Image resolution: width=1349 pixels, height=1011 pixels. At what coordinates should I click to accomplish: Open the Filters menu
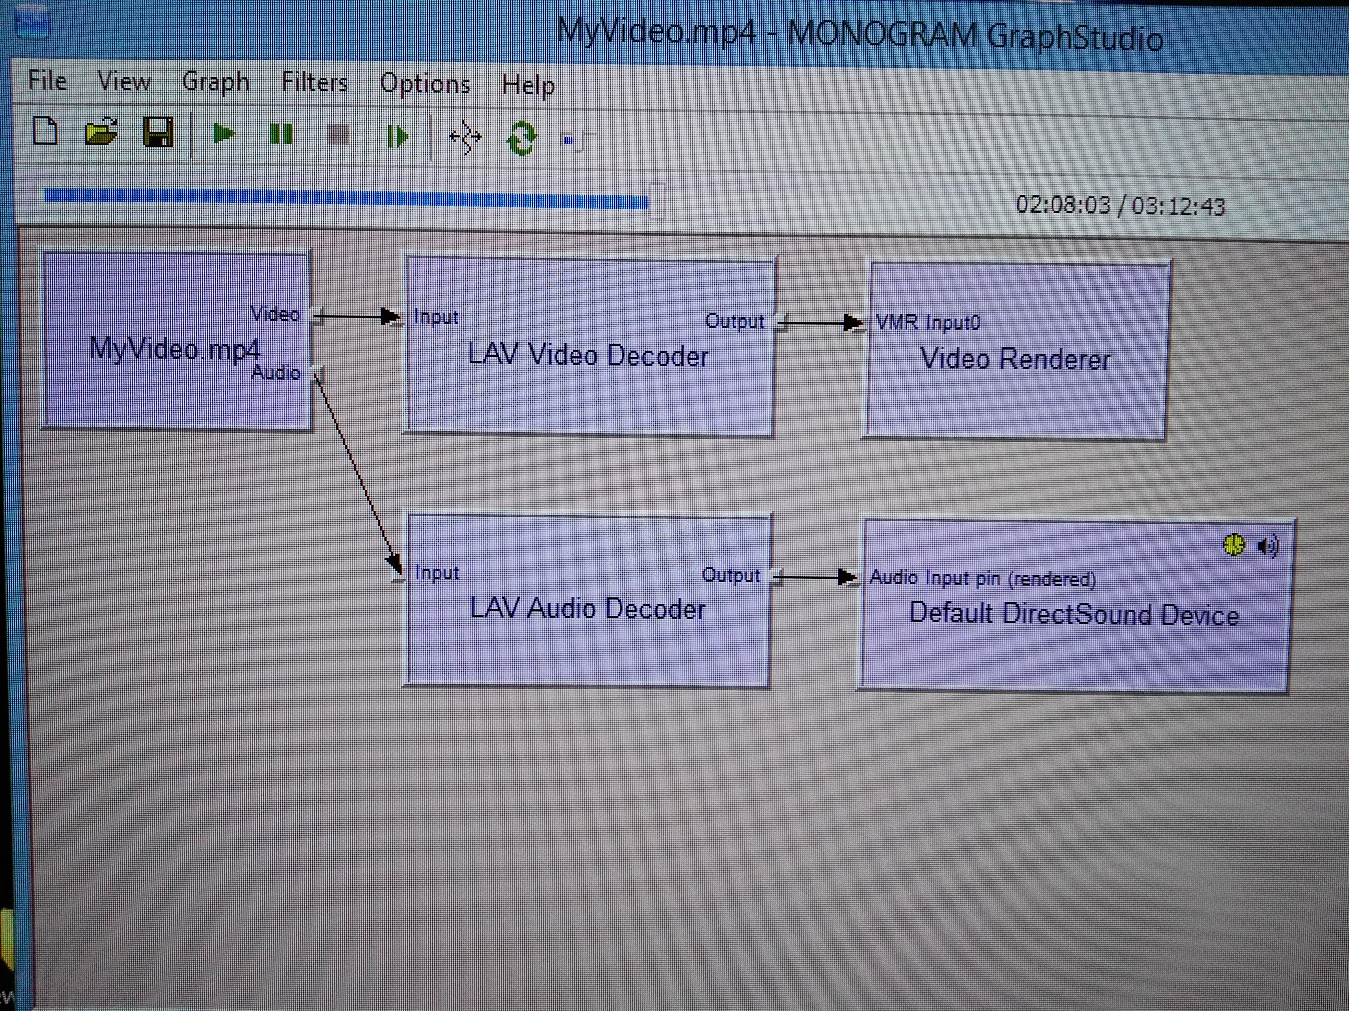[x=315, y=83]
